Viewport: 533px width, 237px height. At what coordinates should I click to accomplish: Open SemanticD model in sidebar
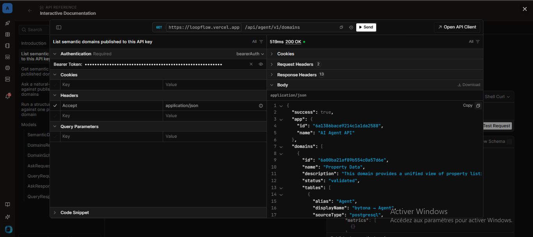38,135
